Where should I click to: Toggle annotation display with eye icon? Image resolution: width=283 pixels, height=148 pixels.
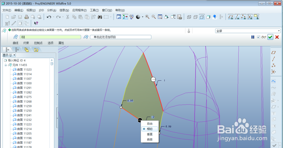(x=256, y=17)
